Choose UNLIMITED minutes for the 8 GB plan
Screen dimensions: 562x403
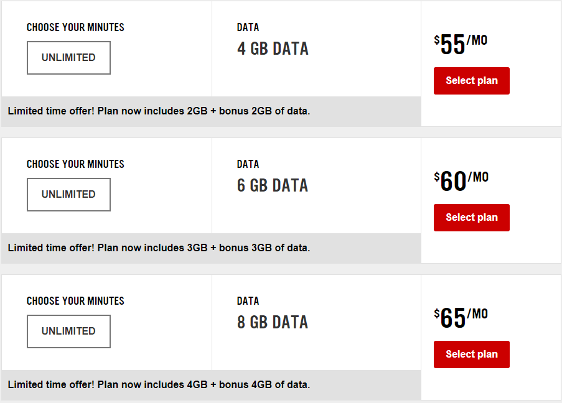68,331
